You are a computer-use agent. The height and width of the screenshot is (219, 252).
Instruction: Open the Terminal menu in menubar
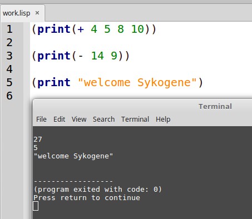(x=135, y=120)
